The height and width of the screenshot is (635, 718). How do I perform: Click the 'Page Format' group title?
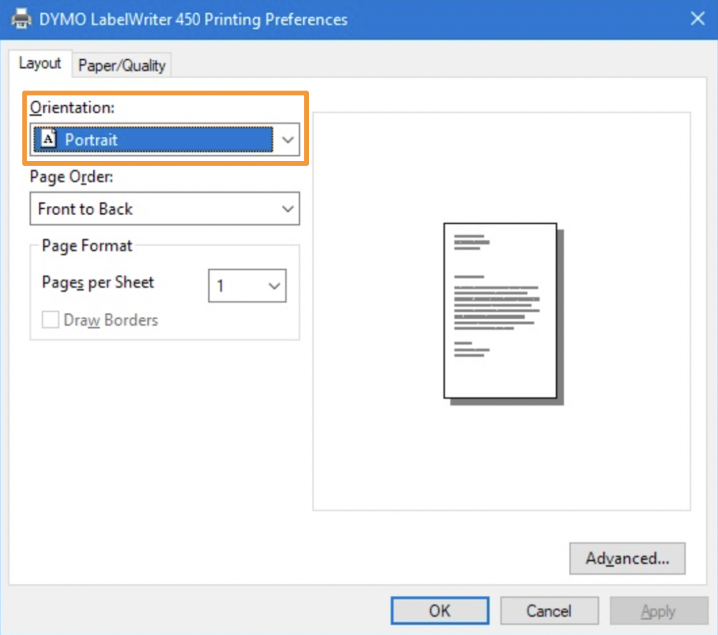point(87,245)
